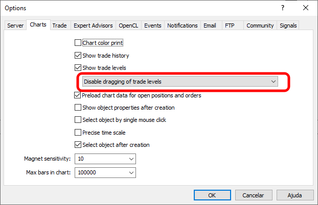Open the Disable dragging of trade levels dropdown
This screenshot has height=205, width=318.
[180, 82]
